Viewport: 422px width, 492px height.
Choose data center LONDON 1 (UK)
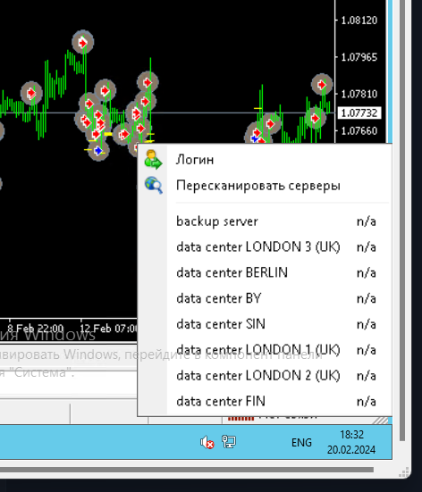(x=265, y=350)
